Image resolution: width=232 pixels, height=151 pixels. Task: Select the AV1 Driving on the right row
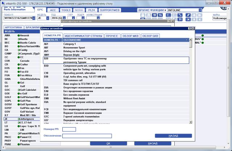click(x=116, y=51)
